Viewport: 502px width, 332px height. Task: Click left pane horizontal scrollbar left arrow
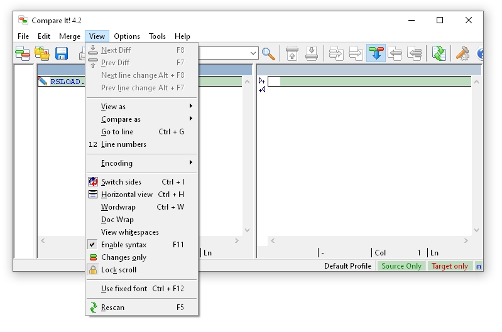[x=43, y=240]
